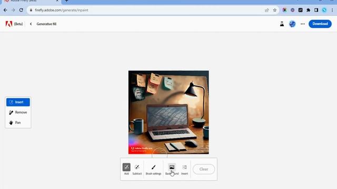Viewport: 337px width, 189px height.
Task: Click the site lock icon
Action: (x=31, y=10)
